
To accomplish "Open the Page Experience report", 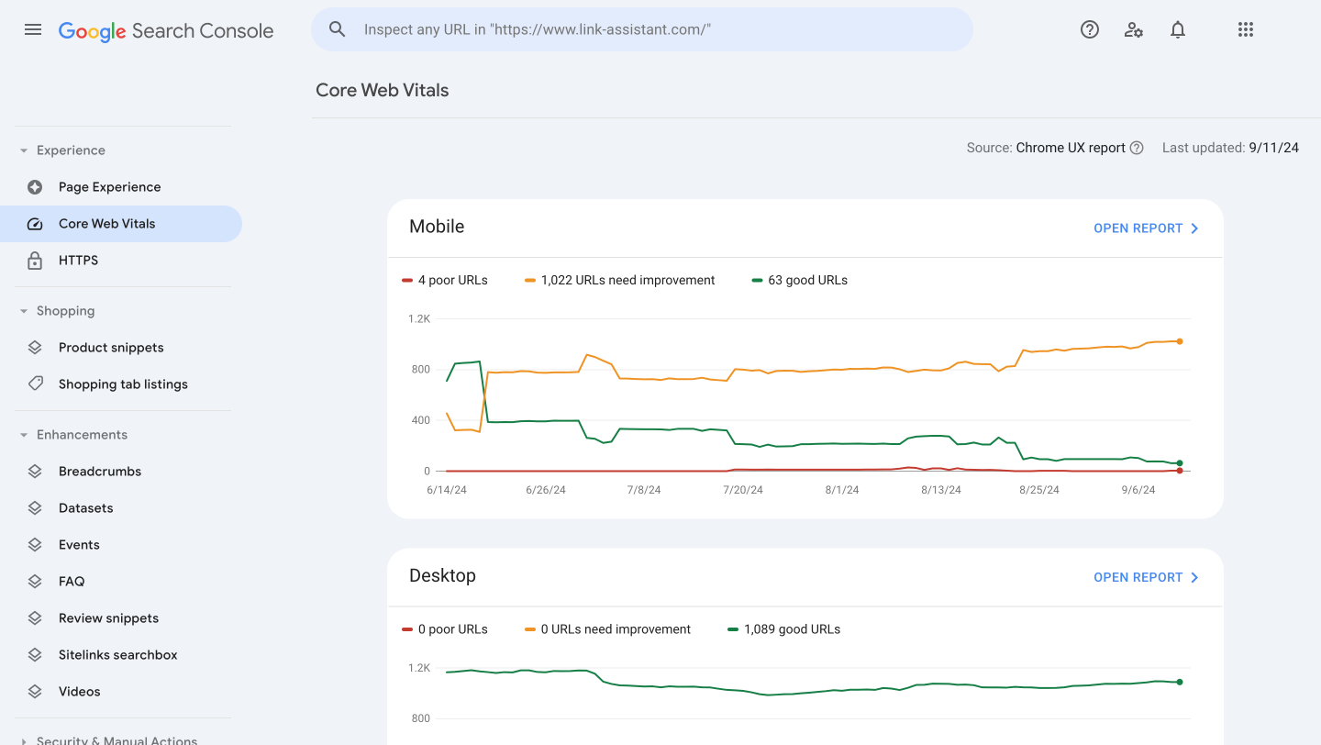I will coord(121,187).
